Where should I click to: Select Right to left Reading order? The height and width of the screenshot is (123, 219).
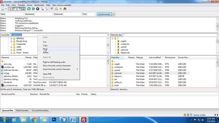coord(59,62)
